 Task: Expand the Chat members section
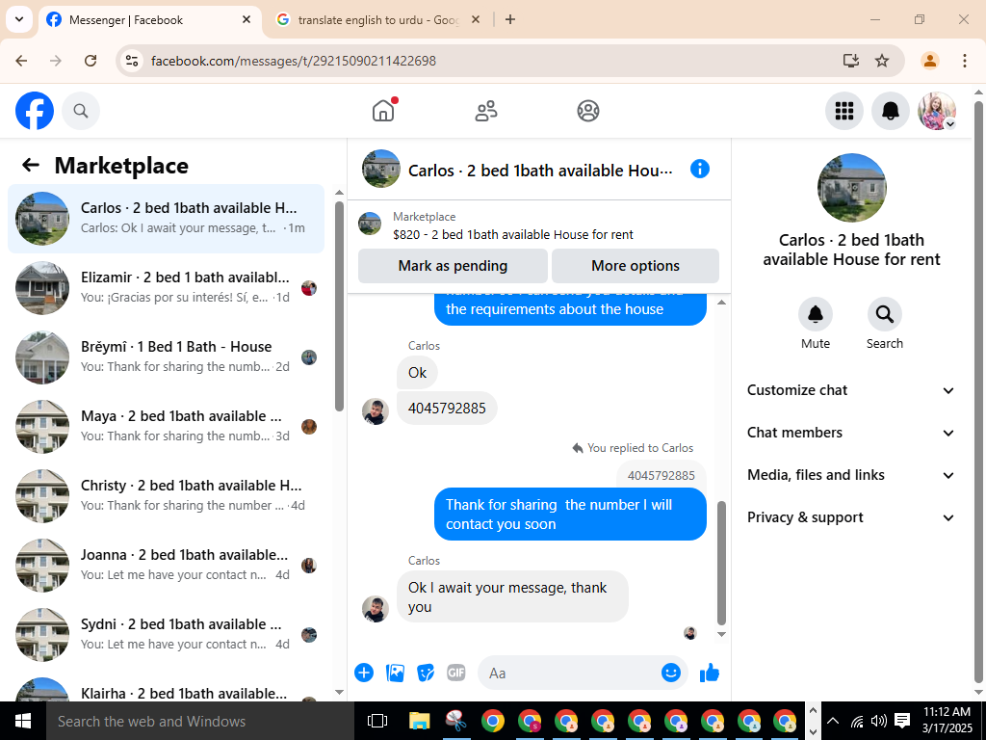(851, 433)
